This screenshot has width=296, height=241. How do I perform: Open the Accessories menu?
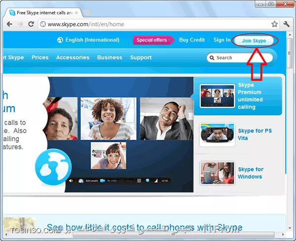click(x=73, y=57)
